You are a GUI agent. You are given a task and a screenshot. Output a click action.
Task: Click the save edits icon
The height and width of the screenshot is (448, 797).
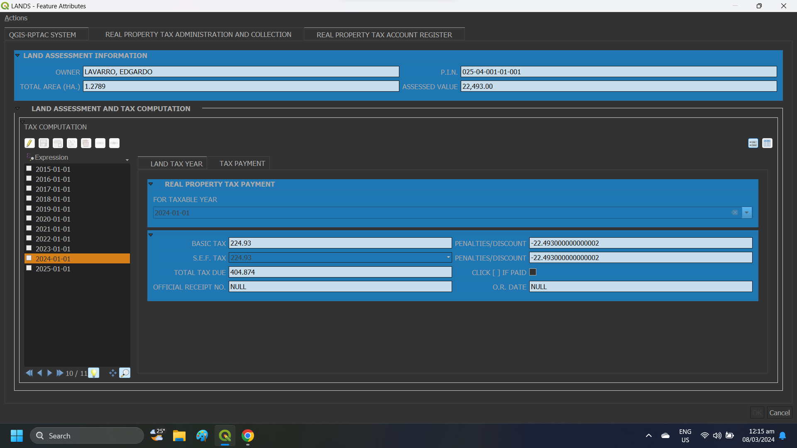[44, 143]
